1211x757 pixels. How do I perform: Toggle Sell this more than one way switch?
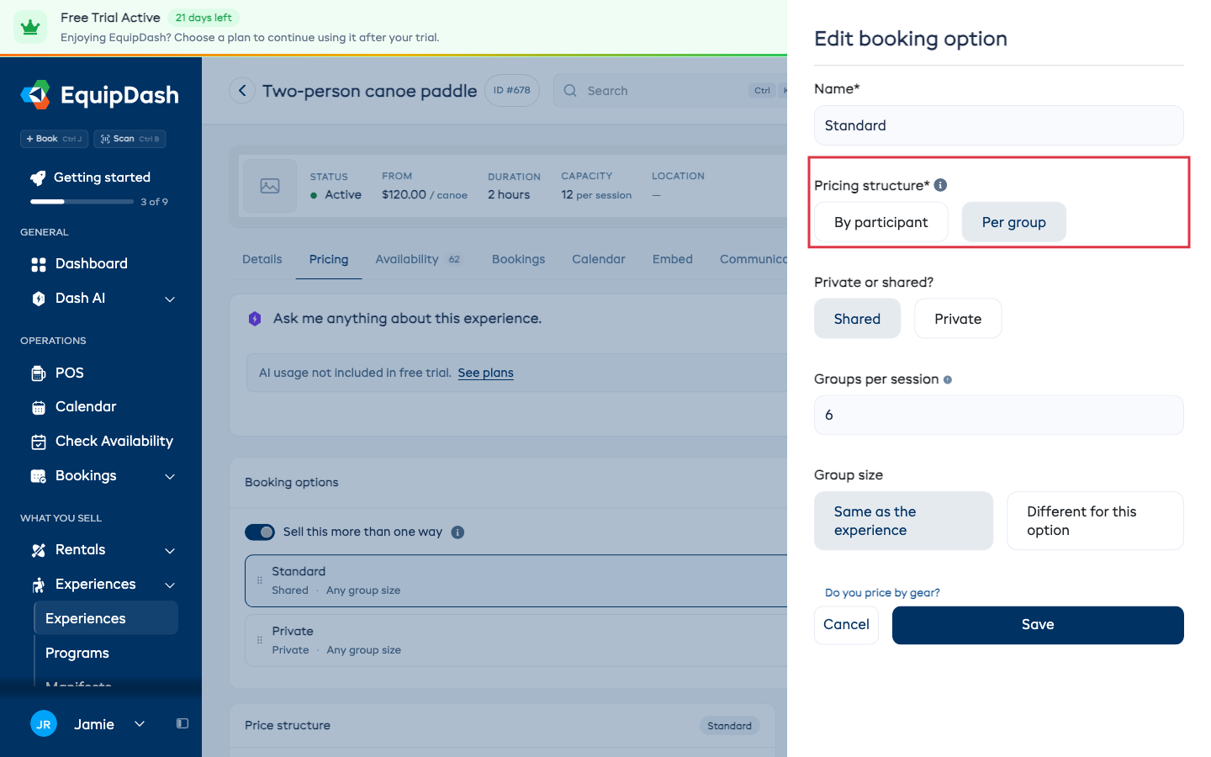pyautogui.click(x=260, y=532)
